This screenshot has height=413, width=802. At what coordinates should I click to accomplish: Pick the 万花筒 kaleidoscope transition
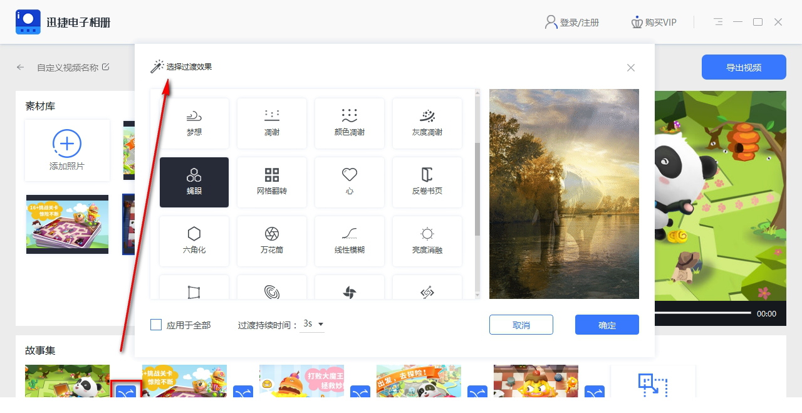point(271,241)
